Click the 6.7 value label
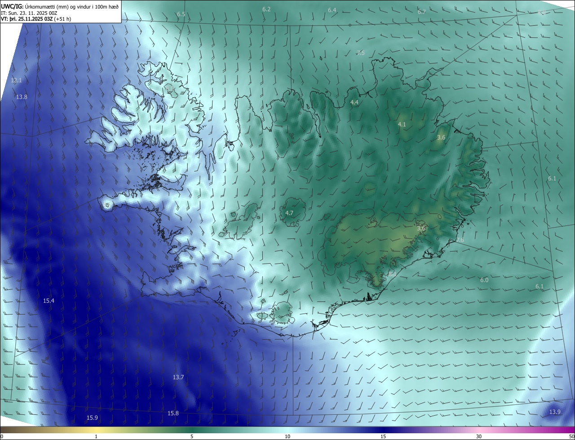This screenshot has height=440, width=575. pyautogui.click(x=422, y=12)
